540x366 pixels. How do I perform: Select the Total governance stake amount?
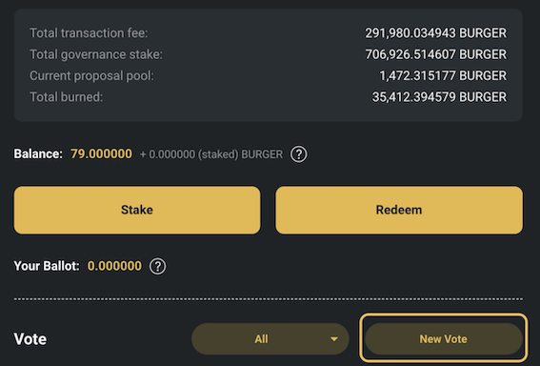coord(435,54)
